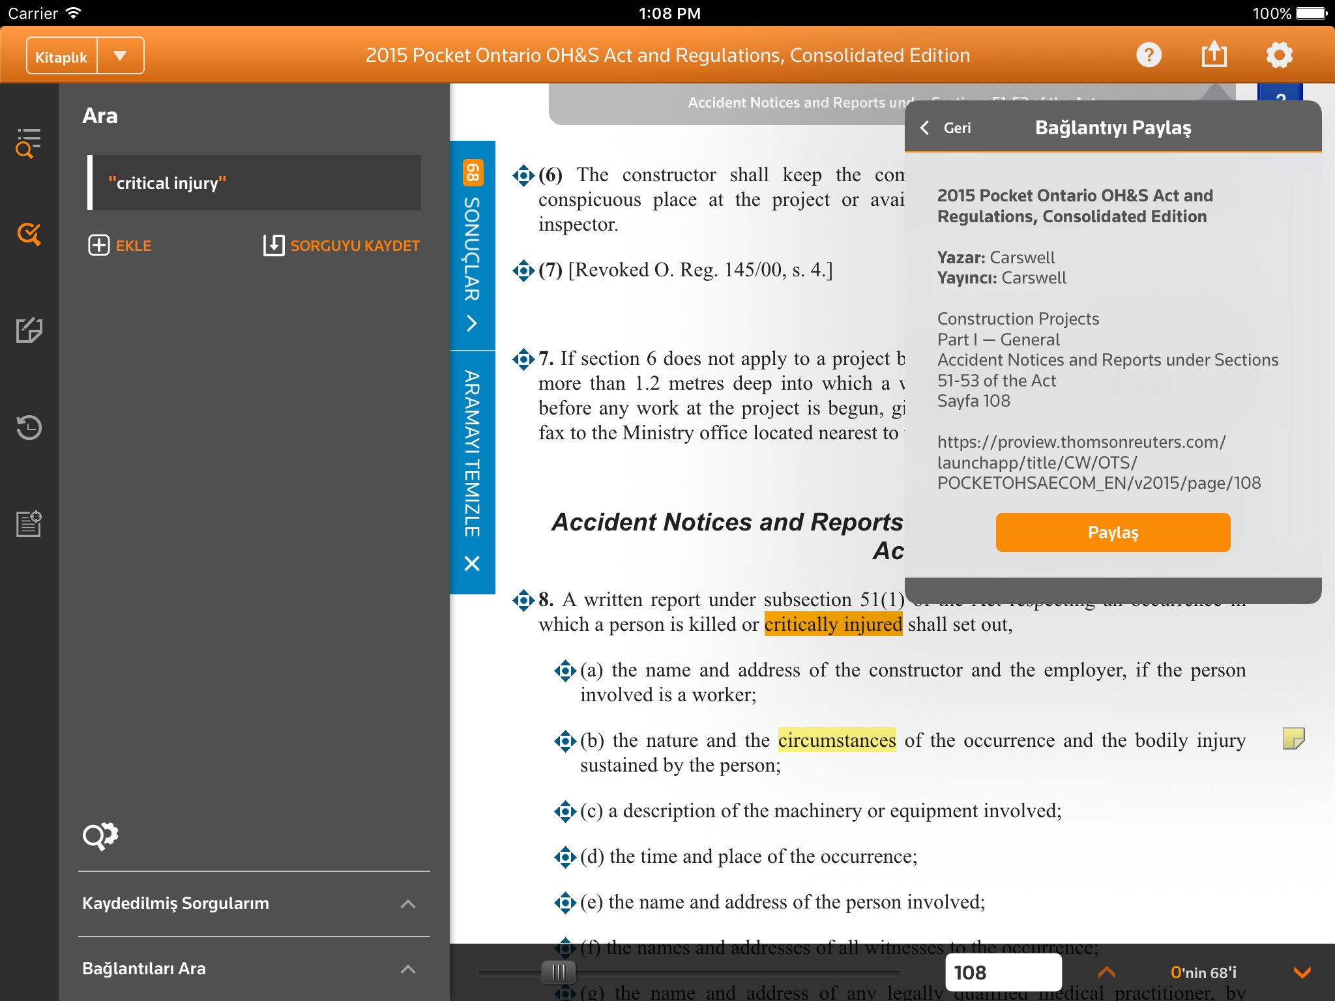
Task: Click the book title in the top bar
Action: (667, 55)
